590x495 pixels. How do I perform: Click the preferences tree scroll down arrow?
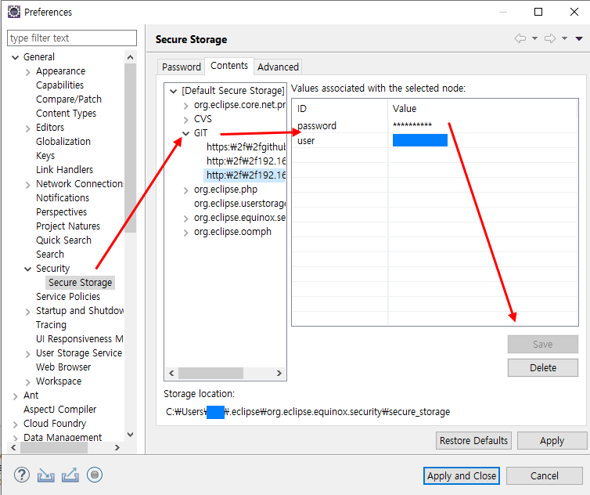click(x=130, y=435)
